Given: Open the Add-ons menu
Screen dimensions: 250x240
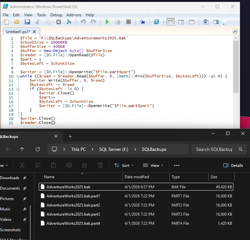Looking at the screenshot, I should pos(74,15).
